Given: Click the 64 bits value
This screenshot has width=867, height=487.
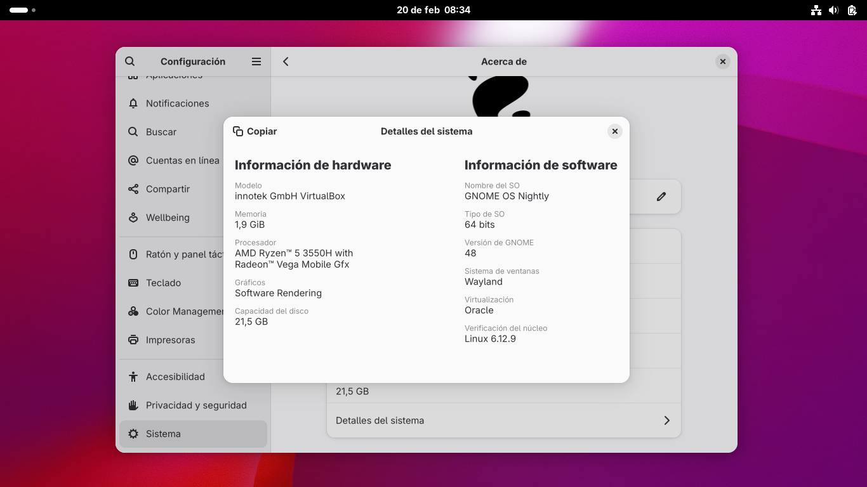Looking at the screenshot, I should [479, 224].
